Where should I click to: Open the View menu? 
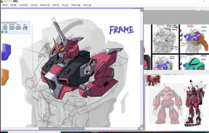(x=65, y=5)
